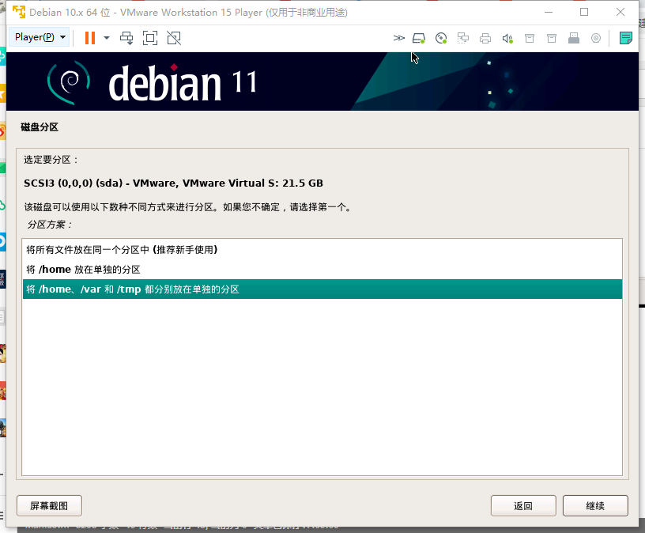Maximize the VMware Player window
The height and width of the screenshot is (533, 645).
584,12
